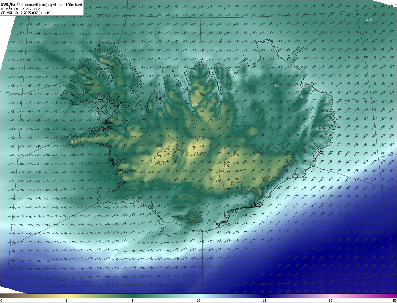Click the 5.9 value label over the sea
397x303 pixels.
pyautogui.click(x=369, y=20)
